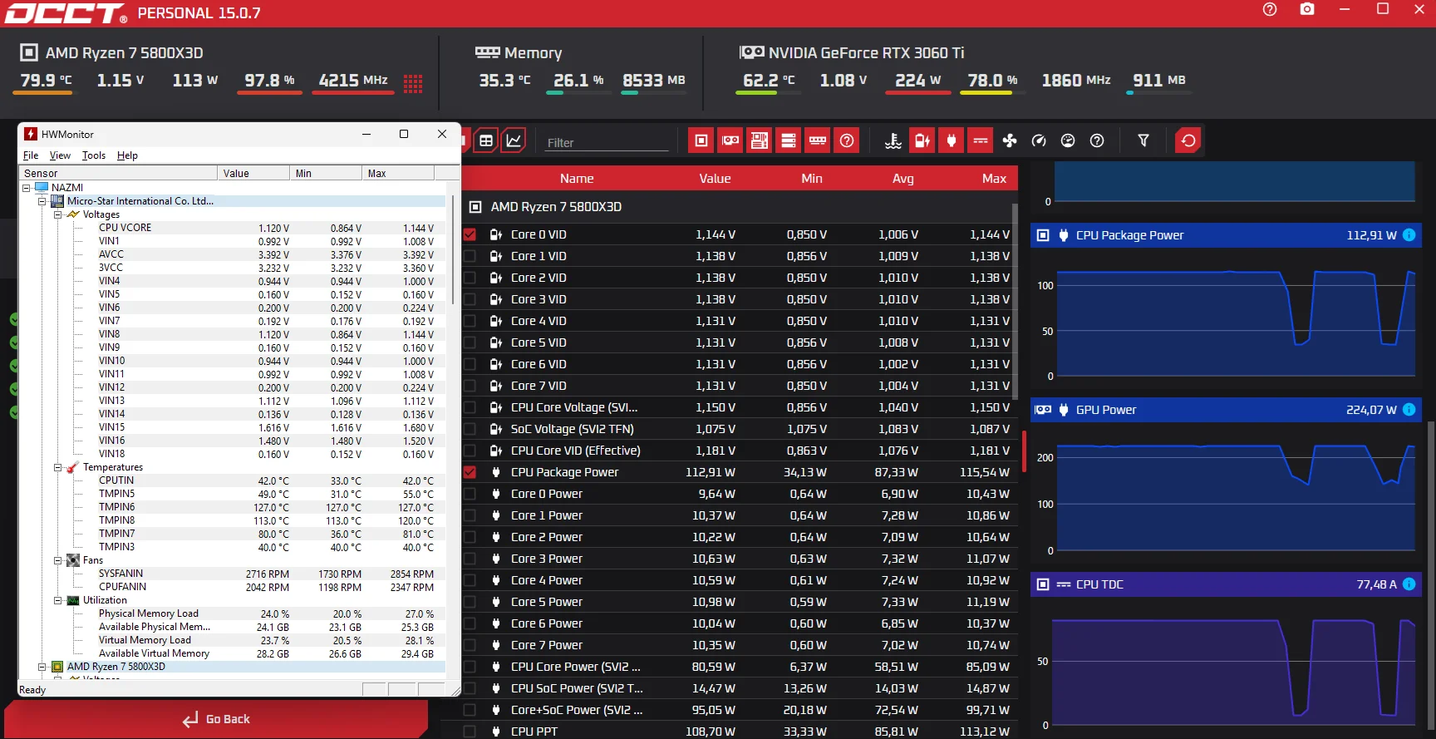This screenshot has height=739, width=1436.
Task: Click the Max column header in OCCT table
Action: [x=994, y=179]
